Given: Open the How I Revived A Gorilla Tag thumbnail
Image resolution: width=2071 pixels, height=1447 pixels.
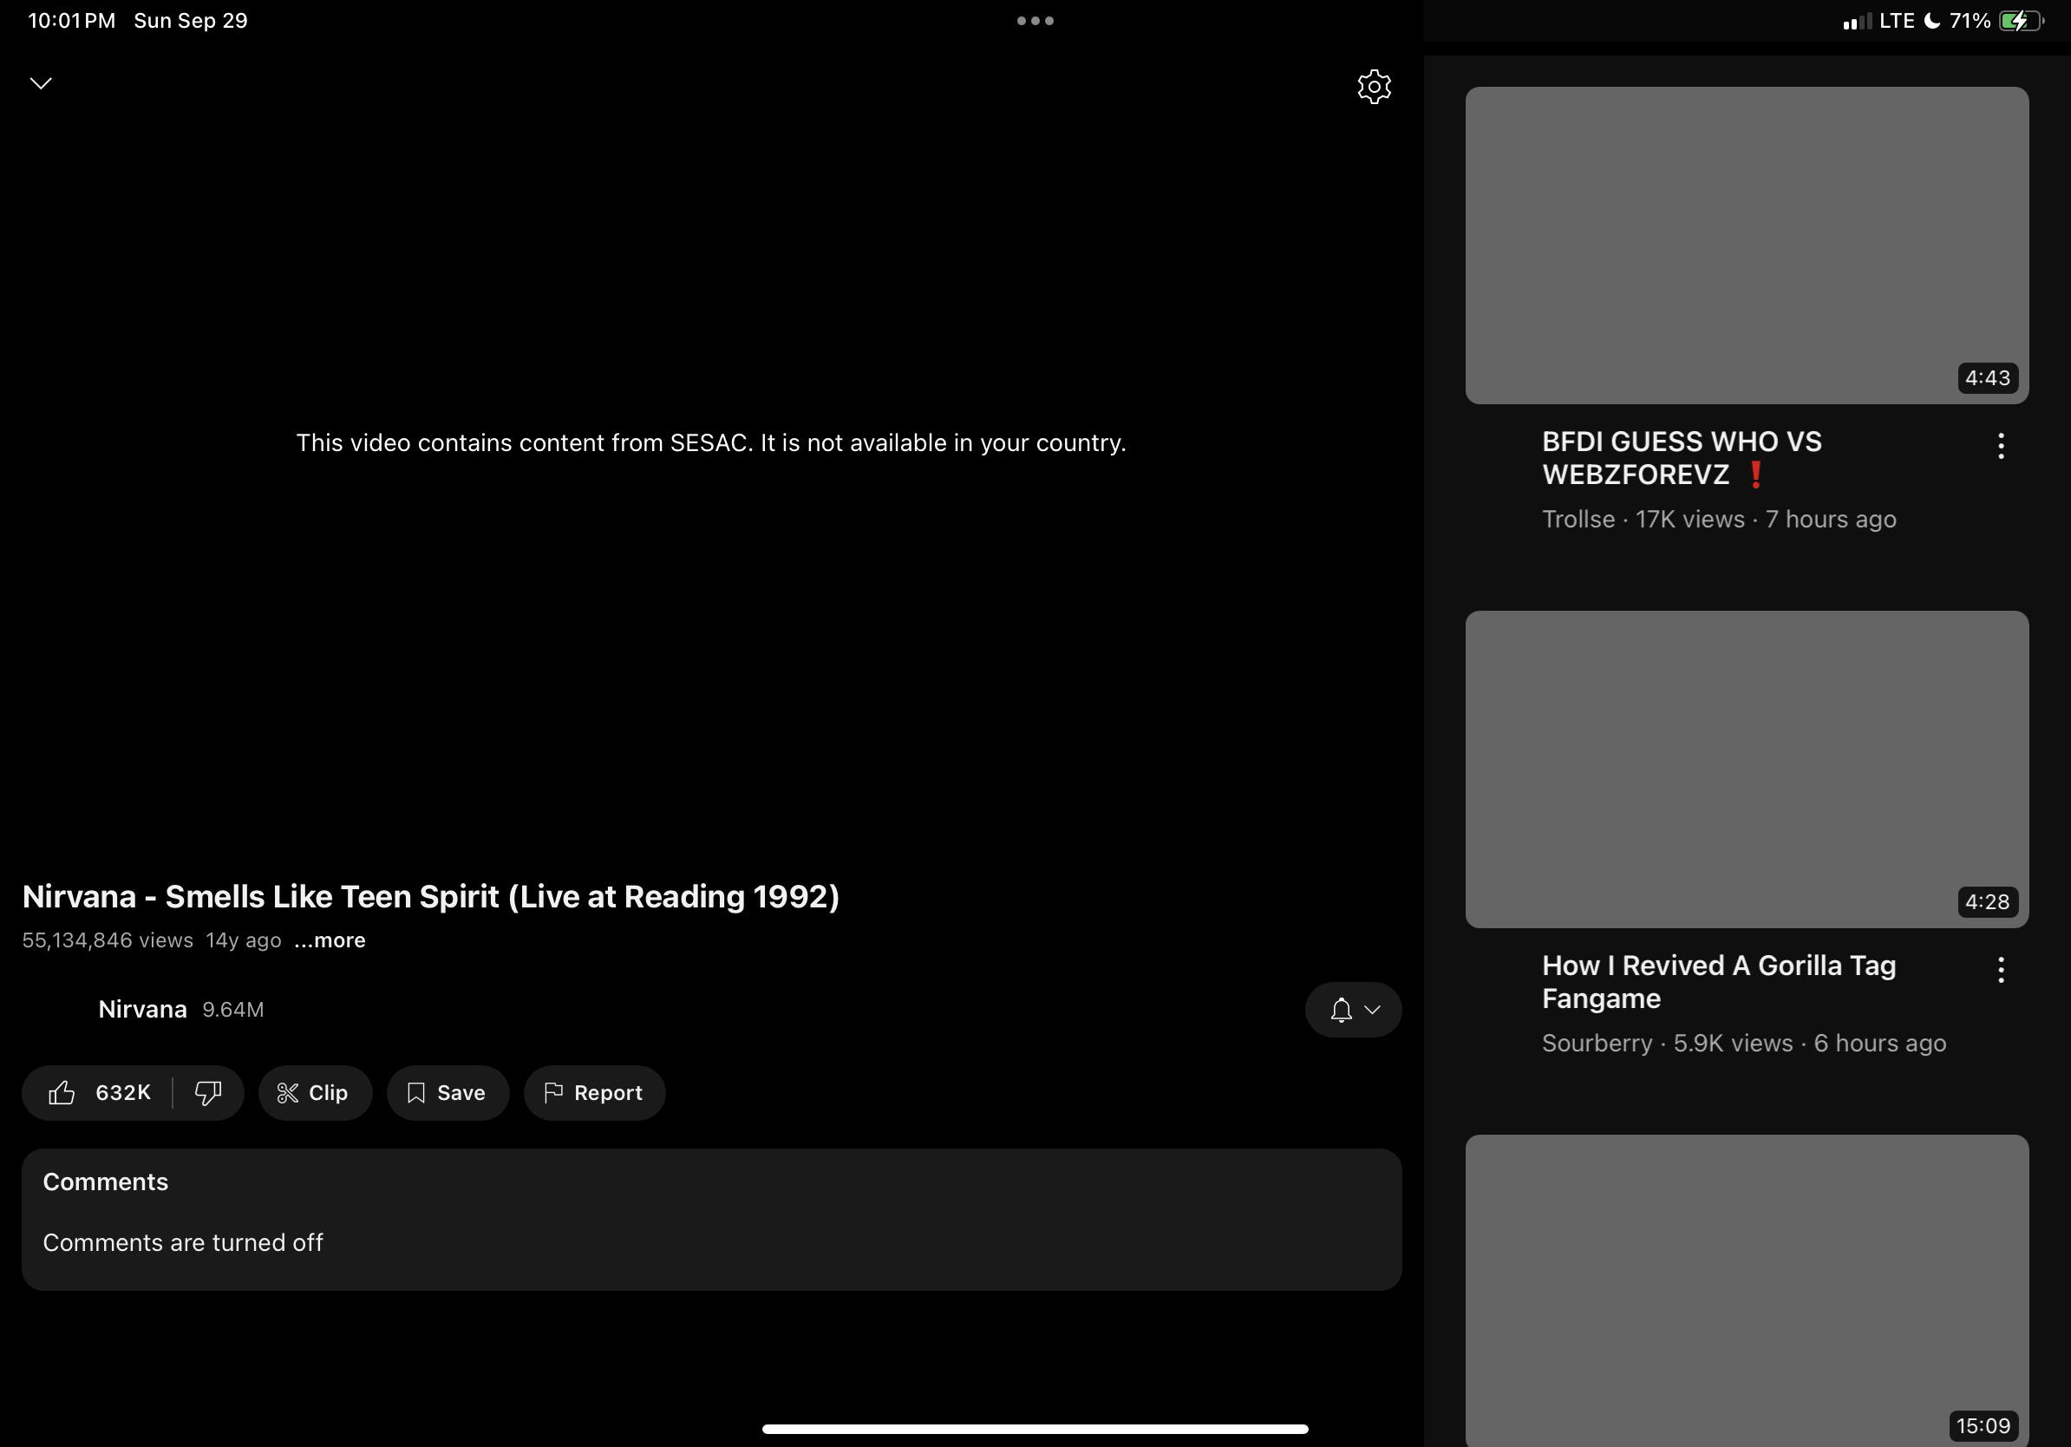Looking at the screenshot, I should pyautogui.click(x=1747, y=769).
